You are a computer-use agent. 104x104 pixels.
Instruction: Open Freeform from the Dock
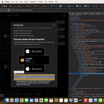pos(76,100)
